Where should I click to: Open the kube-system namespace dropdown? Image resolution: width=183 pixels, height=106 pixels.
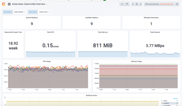(x=19, y=12)
